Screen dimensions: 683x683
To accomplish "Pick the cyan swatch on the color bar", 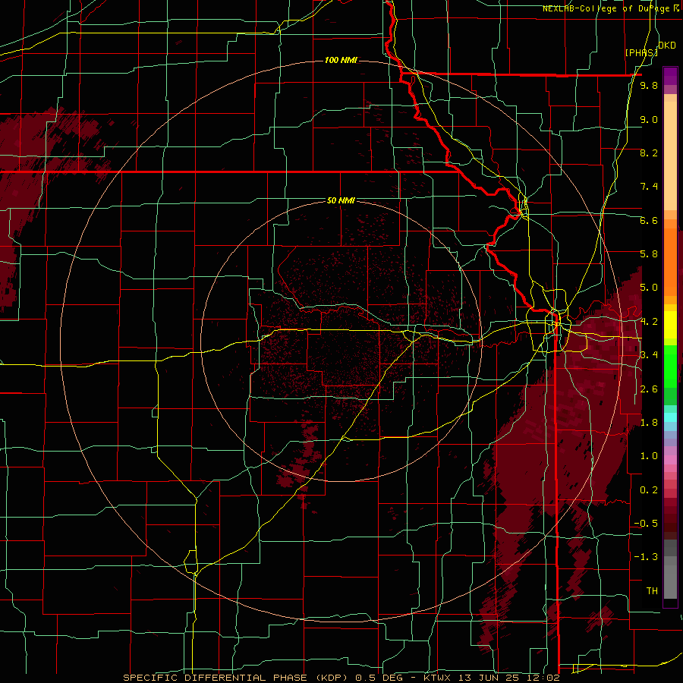I will tap(670, 417).
